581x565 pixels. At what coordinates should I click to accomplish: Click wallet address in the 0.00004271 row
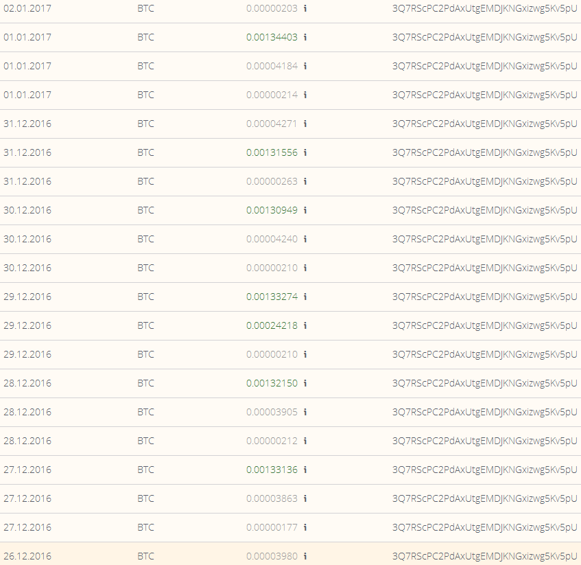(485, 124)
